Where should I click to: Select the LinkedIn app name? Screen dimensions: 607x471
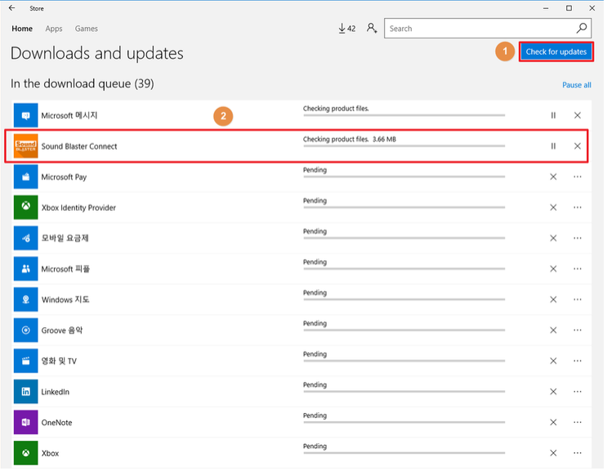click(x=56, y=392)
